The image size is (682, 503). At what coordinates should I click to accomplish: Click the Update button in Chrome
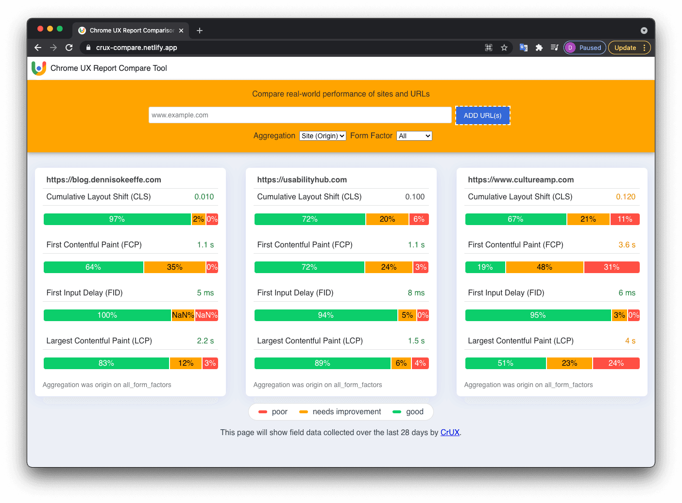tap(629, 48)
